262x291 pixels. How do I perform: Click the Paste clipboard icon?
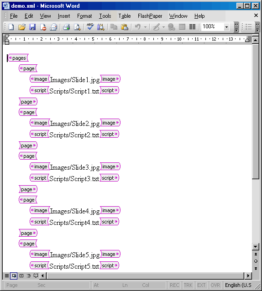[125, 27]
